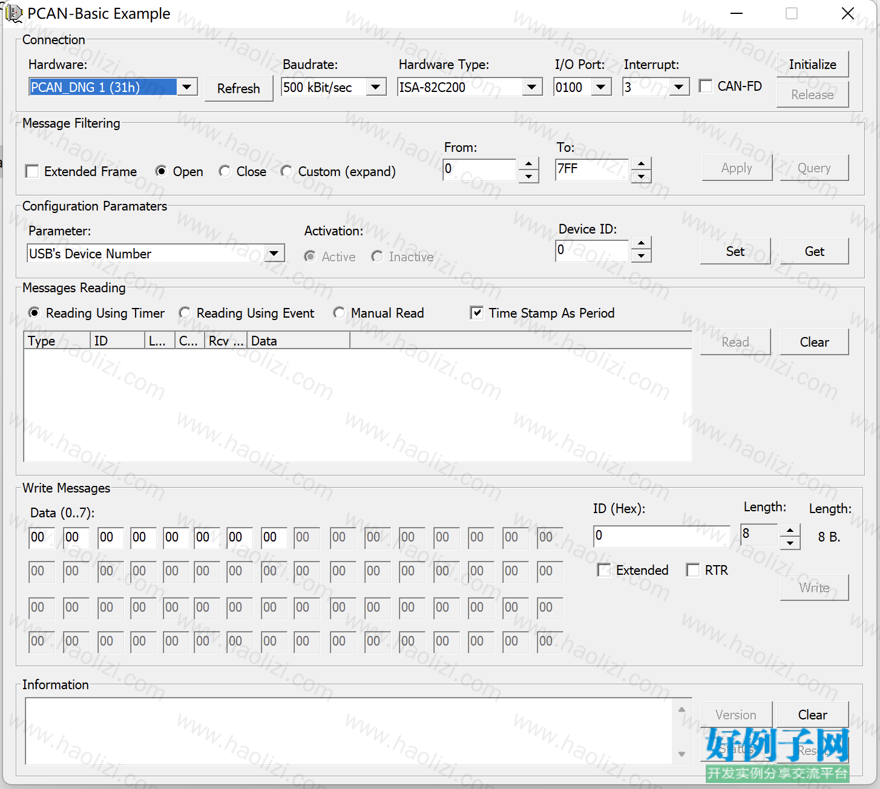This screenshot has height=789, width=880.
Task: Increment the Device ID value
Action: click(x=641, y=243)
